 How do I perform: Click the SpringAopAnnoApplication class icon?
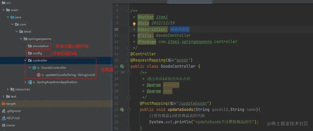(x=30, y=82)
